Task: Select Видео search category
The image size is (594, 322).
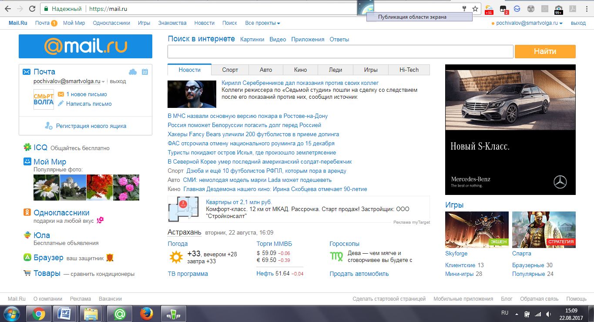Action: tap(278, 39)
